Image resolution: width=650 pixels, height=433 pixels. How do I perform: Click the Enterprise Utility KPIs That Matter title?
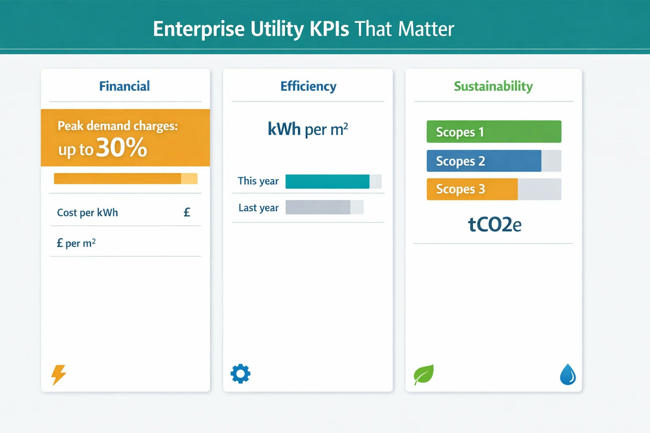coord(303,29)
